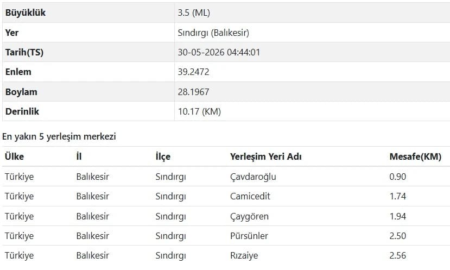The image size is (450, 270).
Task: Select the latitude value 39.2472
Action: (193, 72)
